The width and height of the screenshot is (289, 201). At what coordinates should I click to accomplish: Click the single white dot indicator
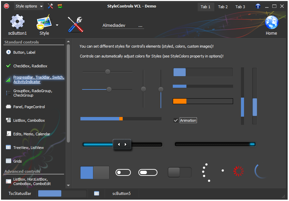[x=223, y=170]
